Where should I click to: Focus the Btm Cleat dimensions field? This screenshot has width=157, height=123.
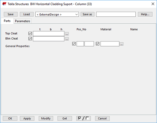coord(49,39)
